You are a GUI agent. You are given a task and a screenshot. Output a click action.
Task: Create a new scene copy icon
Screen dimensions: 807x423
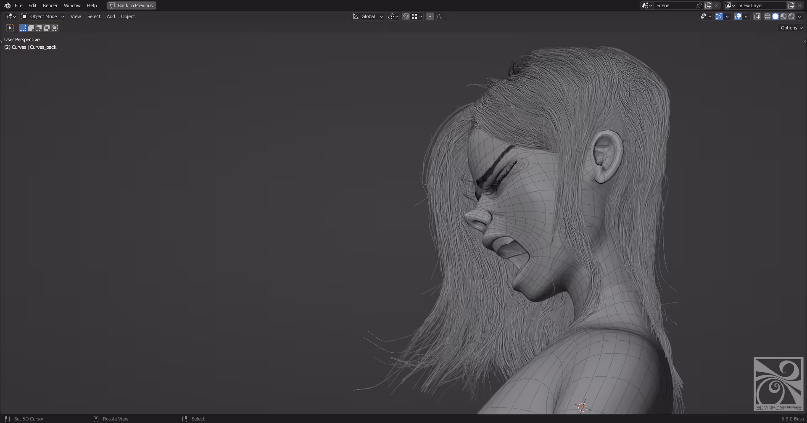708,5
